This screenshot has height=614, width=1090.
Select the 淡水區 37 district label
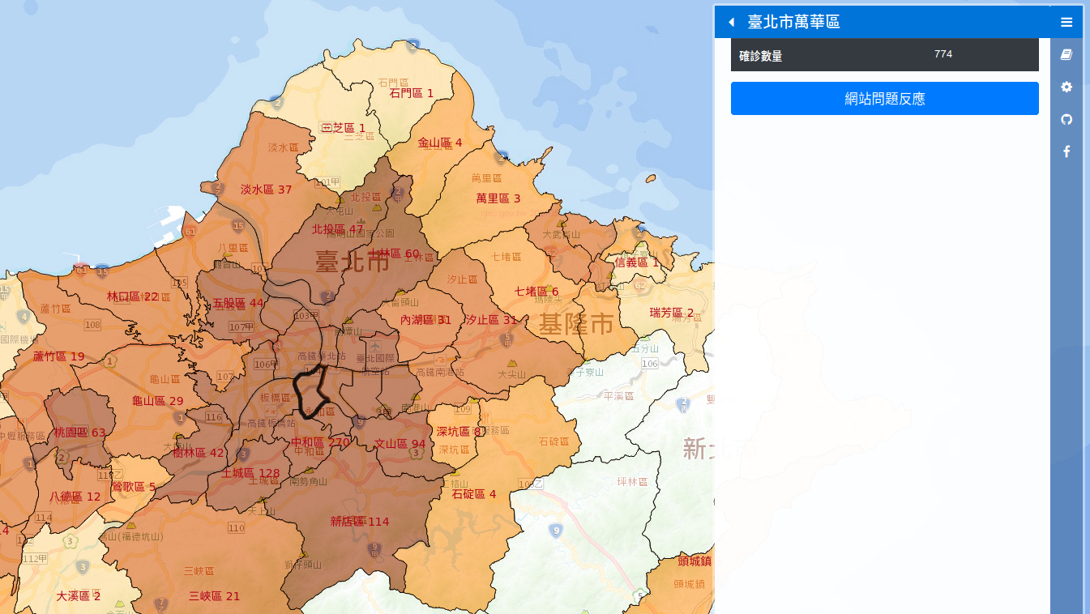point(266,190)
